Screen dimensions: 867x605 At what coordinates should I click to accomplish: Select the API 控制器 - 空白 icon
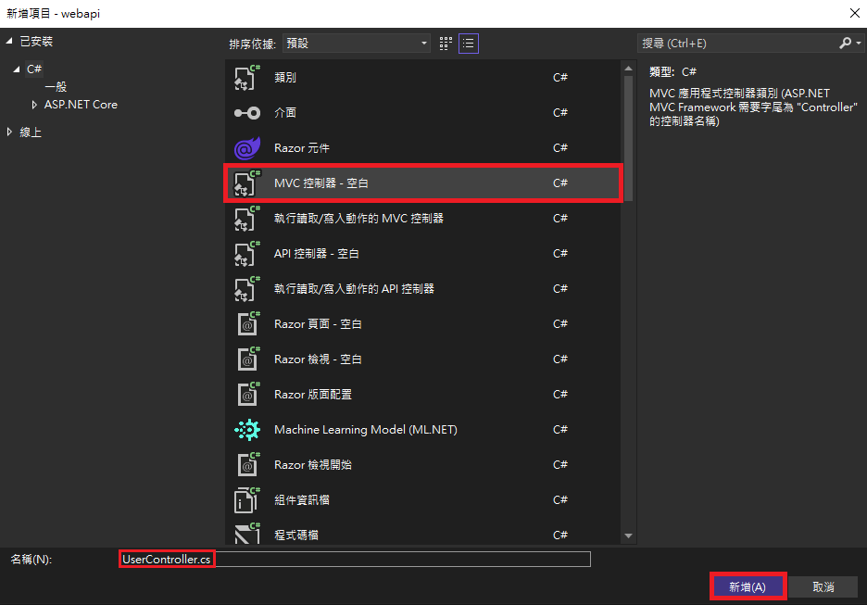pos(246,254)
